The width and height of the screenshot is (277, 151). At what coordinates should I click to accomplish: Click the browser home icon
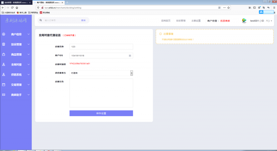click(17, 8)
